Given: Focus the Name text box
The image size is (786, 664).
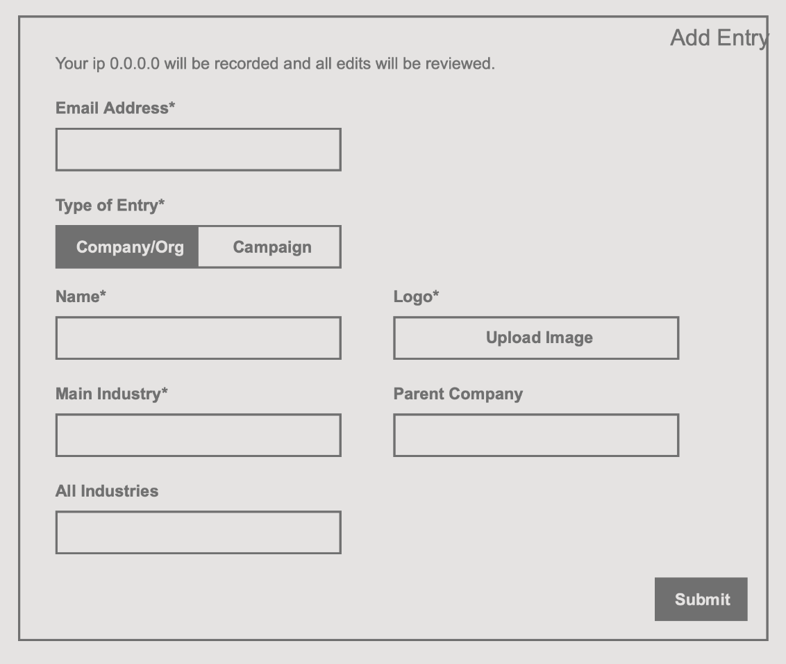Looking at the screenshot, I should (x=198, y=338).
